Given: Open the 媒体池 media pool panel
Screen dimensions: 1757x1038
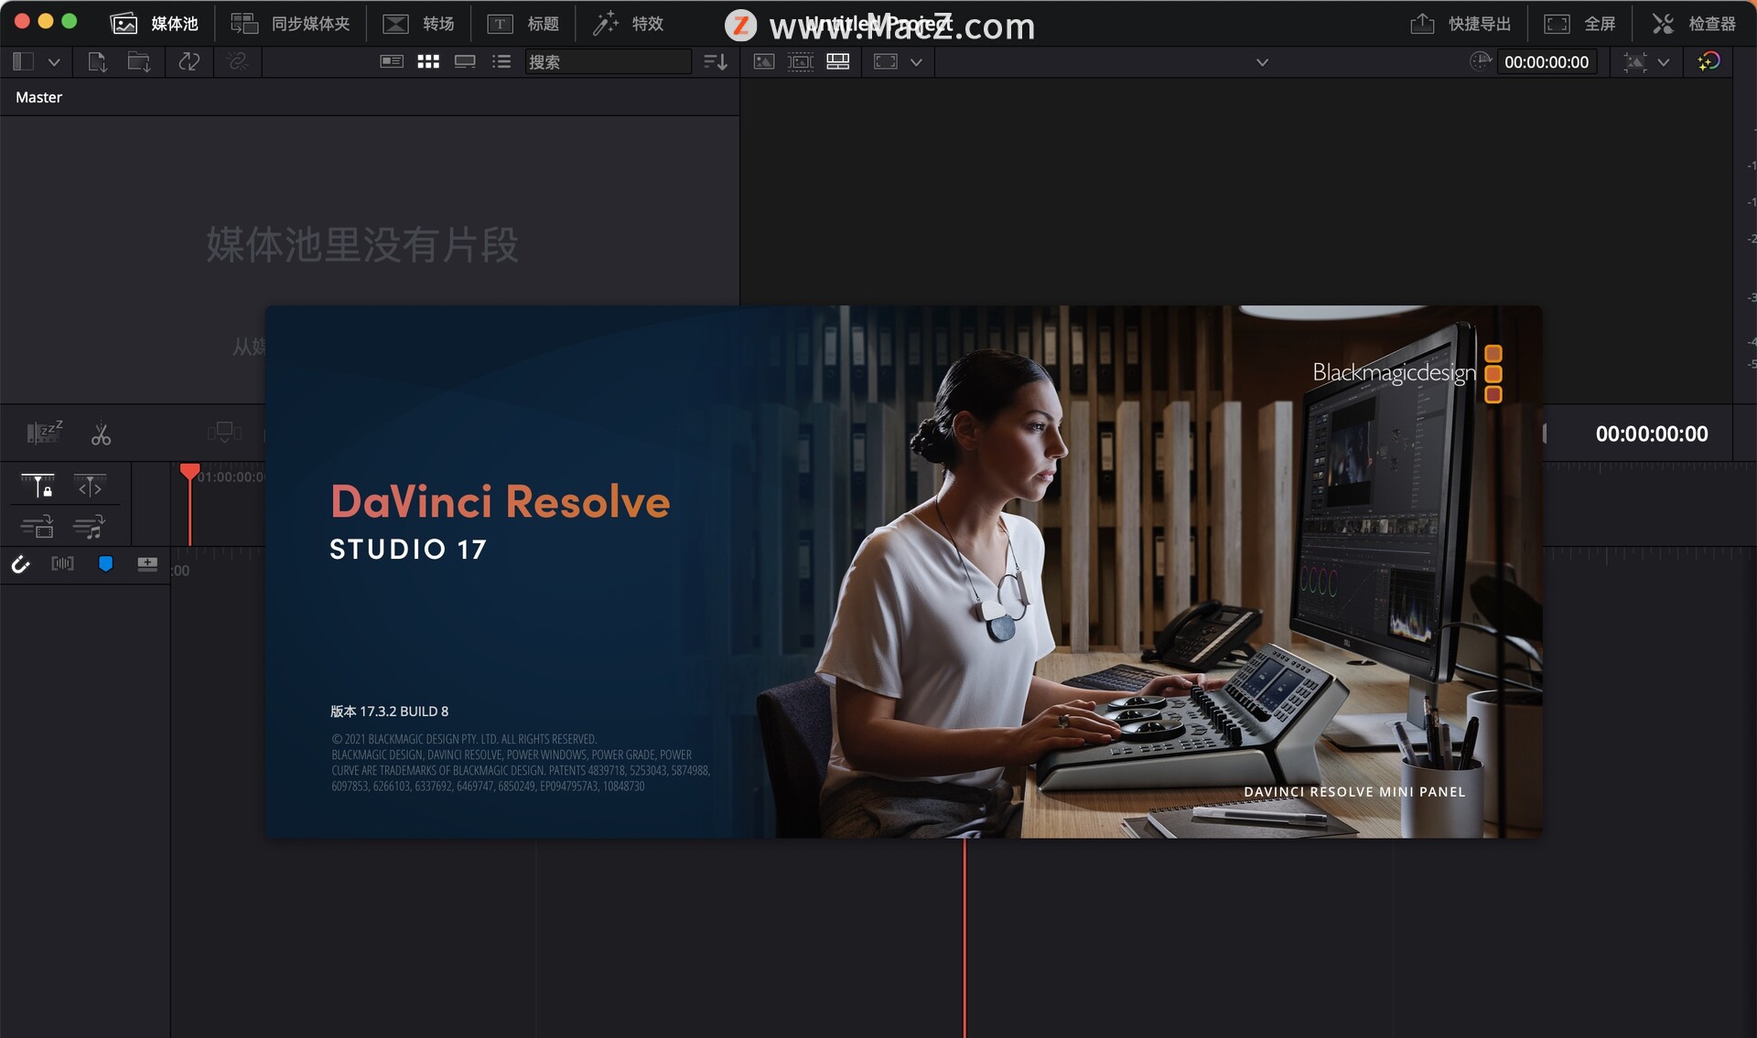Looking at the screenshot, I should [154, 24].
